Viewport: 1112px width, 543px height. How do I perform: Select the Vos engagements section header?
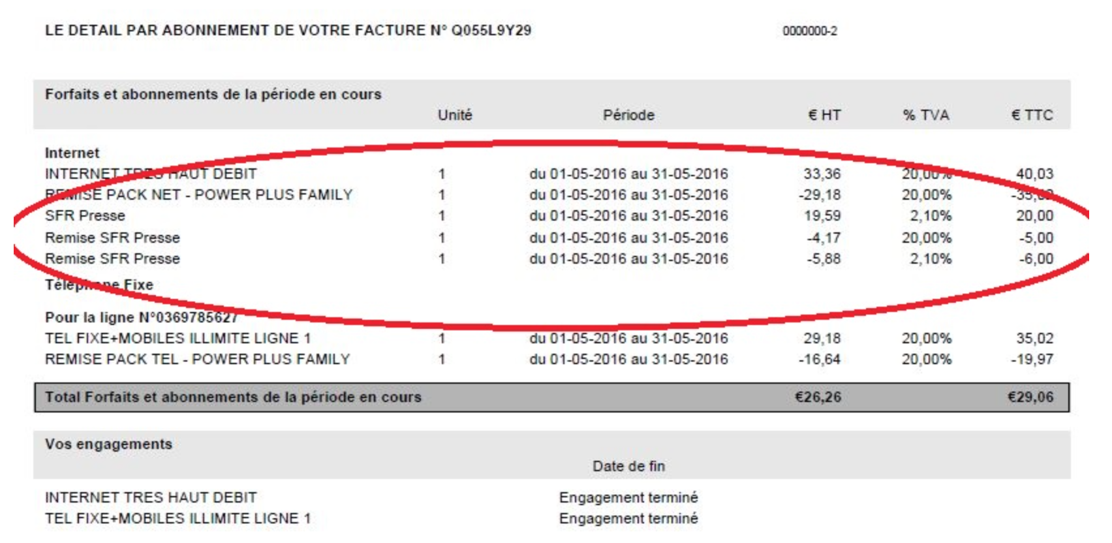108,444
